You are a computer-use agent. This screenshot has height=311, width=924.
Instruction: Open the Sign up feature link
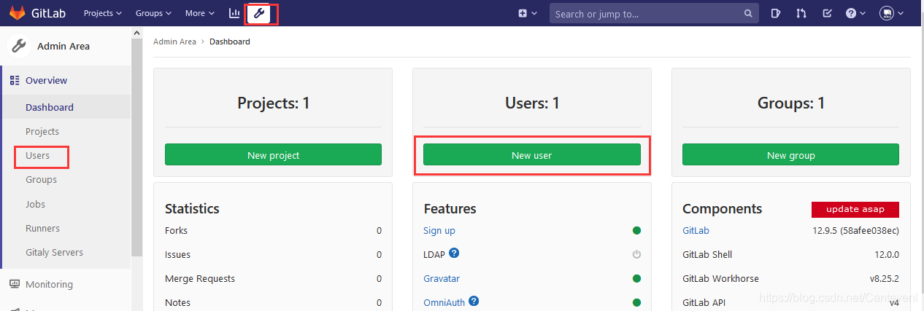[439, 230]
